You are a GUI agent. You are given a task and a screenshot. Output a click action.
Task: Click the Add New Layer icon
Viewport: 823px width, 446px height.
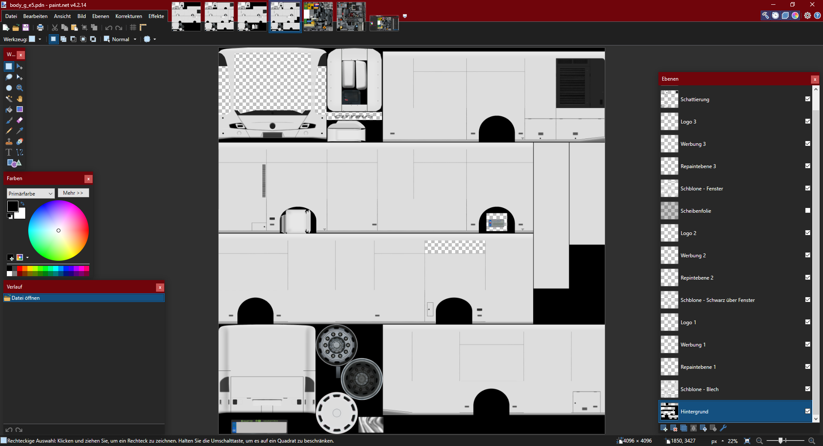tap(664, 428)
